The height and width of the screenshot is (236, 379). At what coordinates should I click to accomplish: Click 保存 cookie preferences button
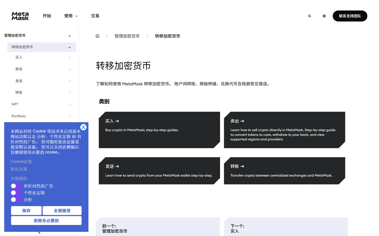26,211
